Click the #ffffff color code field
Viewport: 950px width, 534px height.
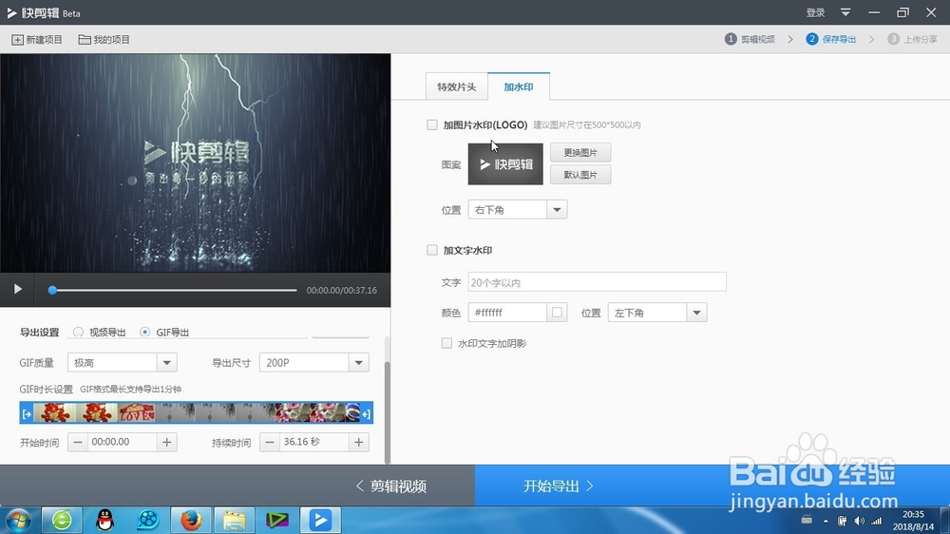(507, 313)
